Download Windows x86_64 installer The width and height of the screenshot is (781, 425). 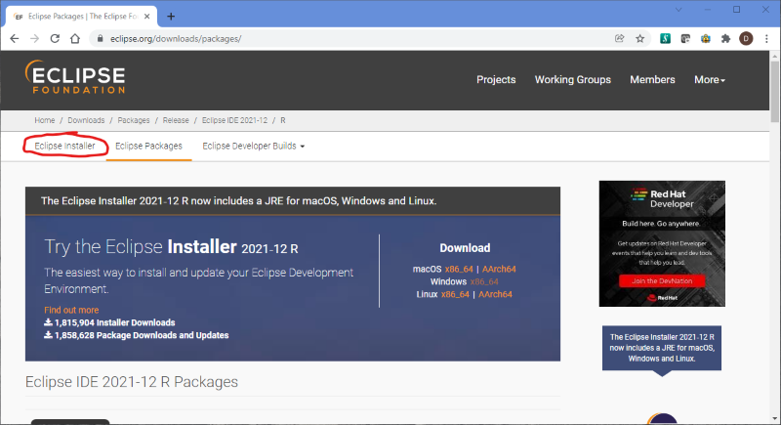484,281
